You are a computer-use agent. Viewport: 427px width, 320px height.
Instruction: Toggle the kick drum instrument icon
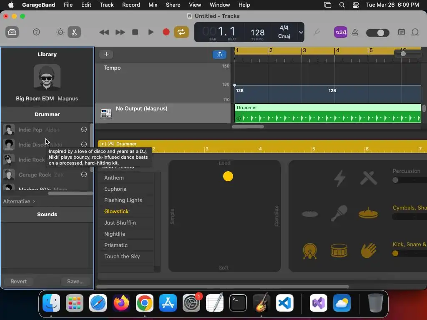[310, 250]
